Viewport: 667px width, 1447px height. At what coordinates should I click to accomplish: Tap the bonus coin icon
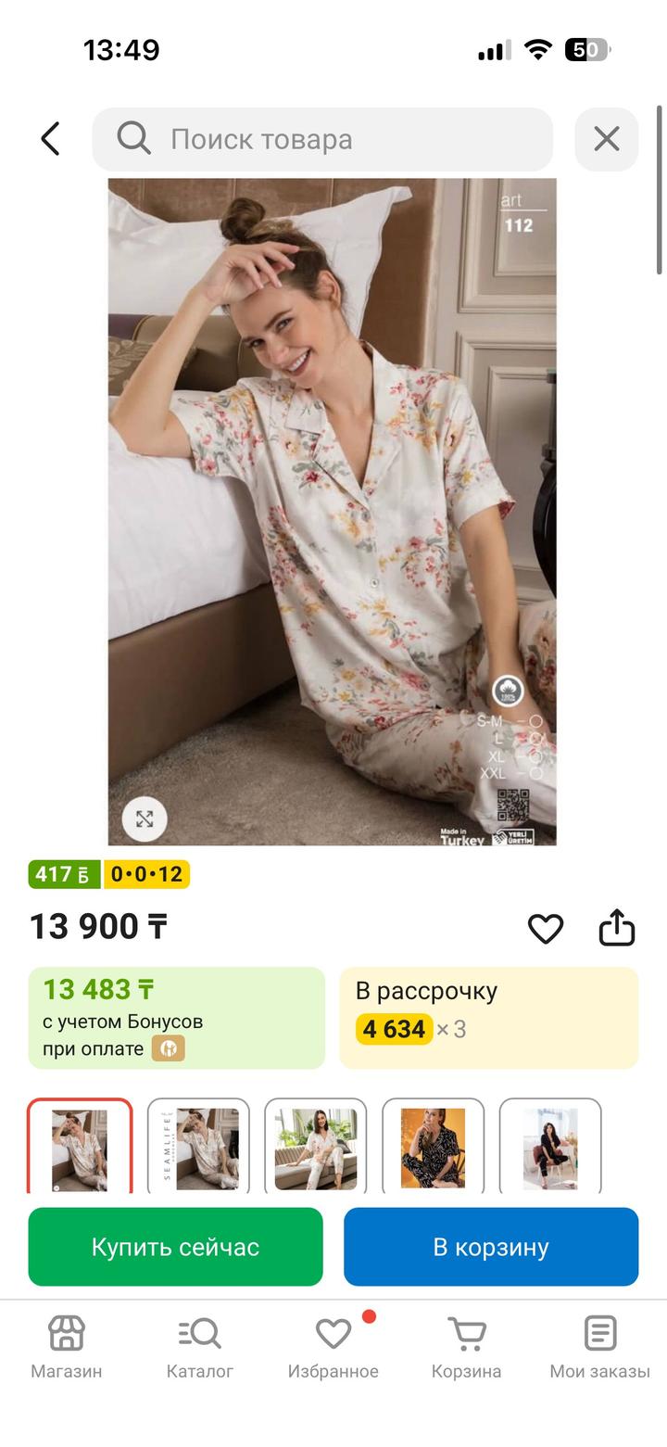(x=169, y=1048)
